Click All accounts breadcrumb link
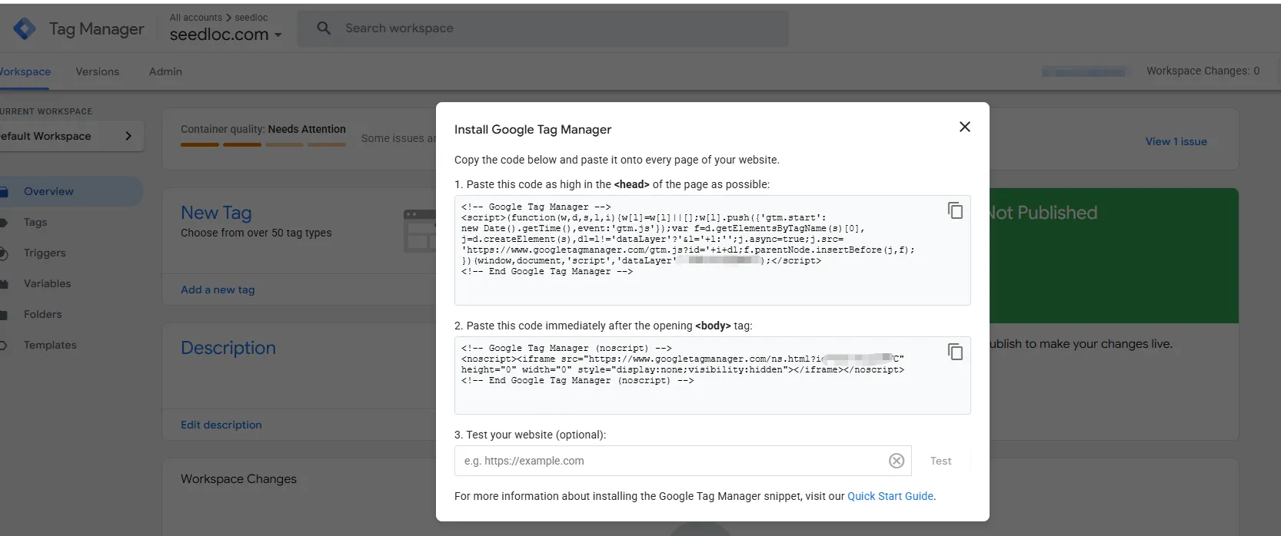Viewport: 1281px width, 536px height. [196, 18]
